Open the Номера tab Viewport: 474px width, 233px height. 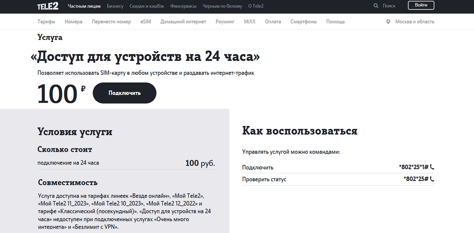(x=73, y=22)
